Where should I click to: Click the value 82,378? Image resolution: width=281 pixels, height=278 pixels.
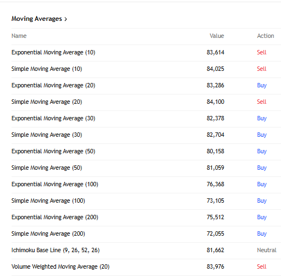click(216, 118)
